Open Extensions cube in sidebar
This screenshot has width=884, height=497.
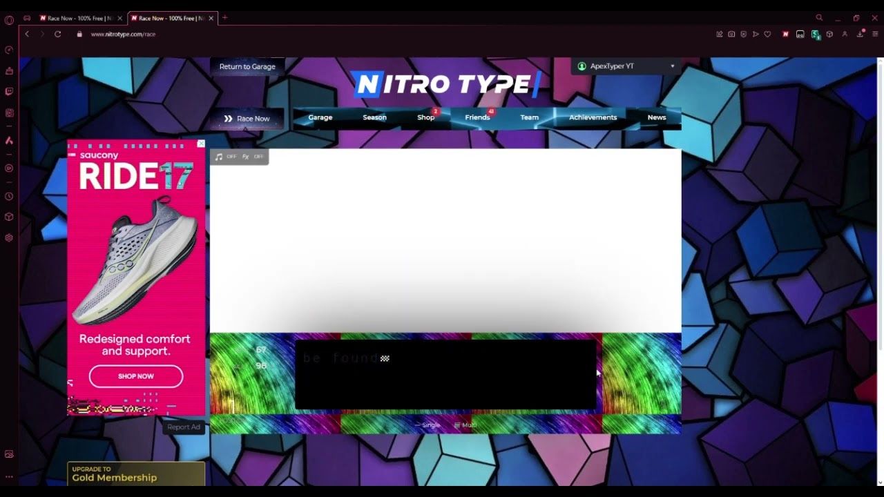coord(9,217)
